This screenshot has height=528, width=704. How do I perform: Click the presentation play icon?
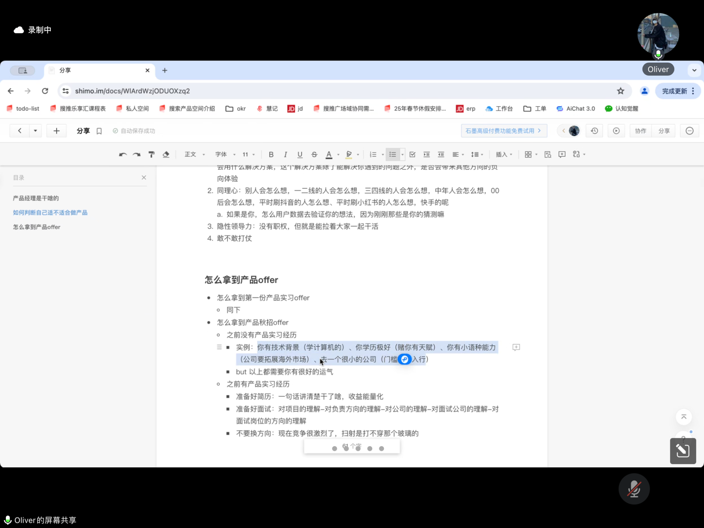tap(616, 131)
